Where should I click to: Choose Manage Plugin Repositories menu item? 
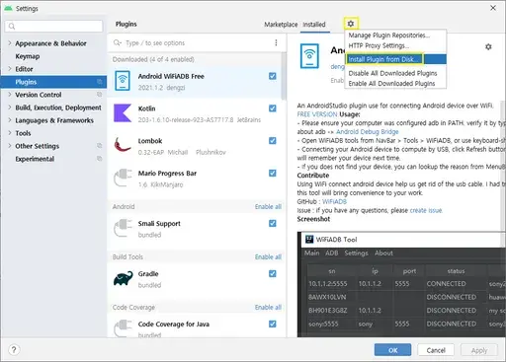(x=389, y=36)
